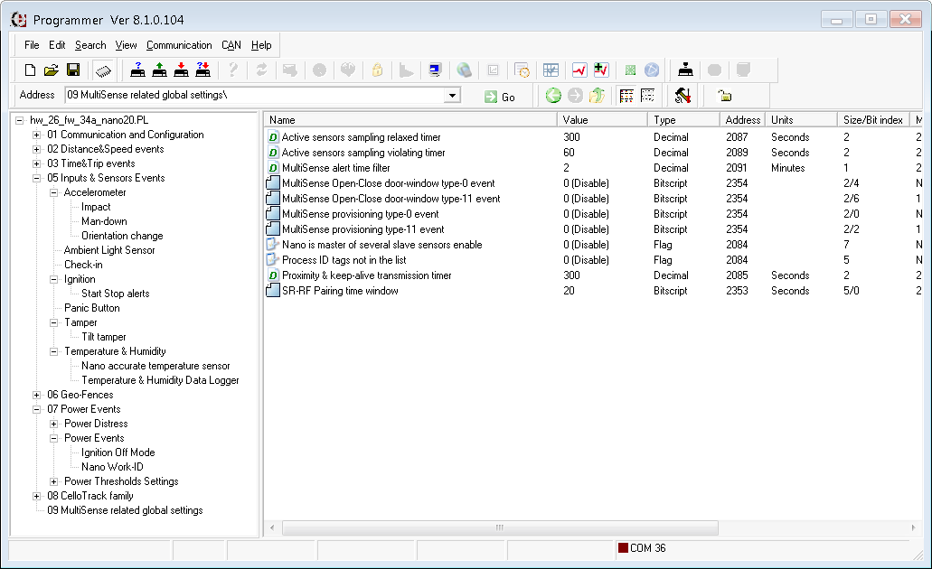Click the red line chart icon

[x=579, y=70]
